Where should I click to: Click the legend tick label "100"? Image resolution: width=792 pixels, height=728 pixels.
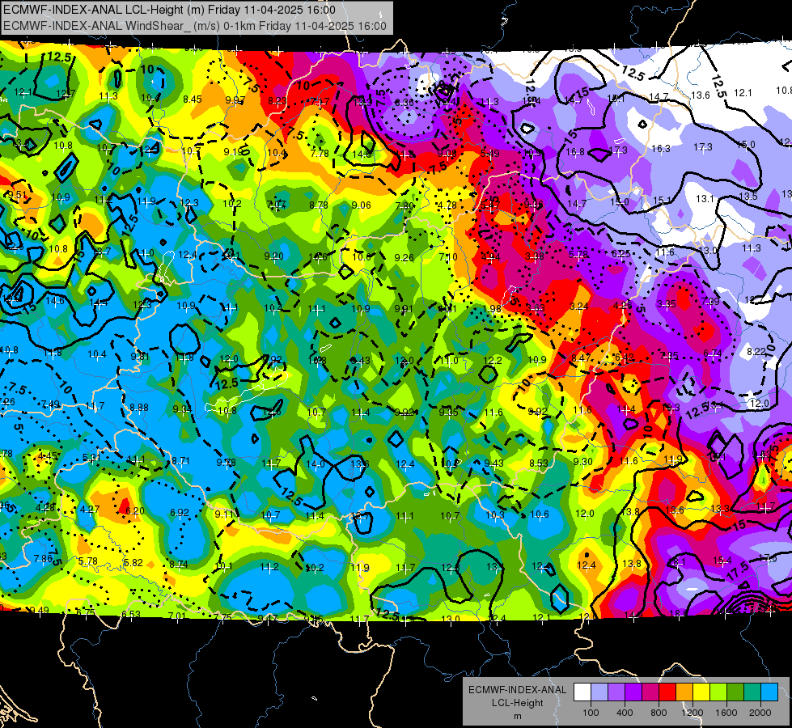point(591,713)
